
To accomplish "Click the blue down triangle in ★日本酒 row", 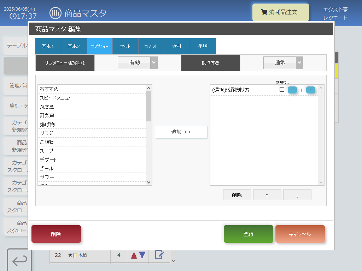I will pyautogui.click(x=142, y=255).
